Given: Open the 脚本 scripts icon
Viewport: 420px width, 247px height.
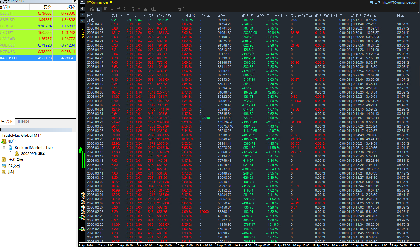Looking at the screenshot, I should [4, 172].
